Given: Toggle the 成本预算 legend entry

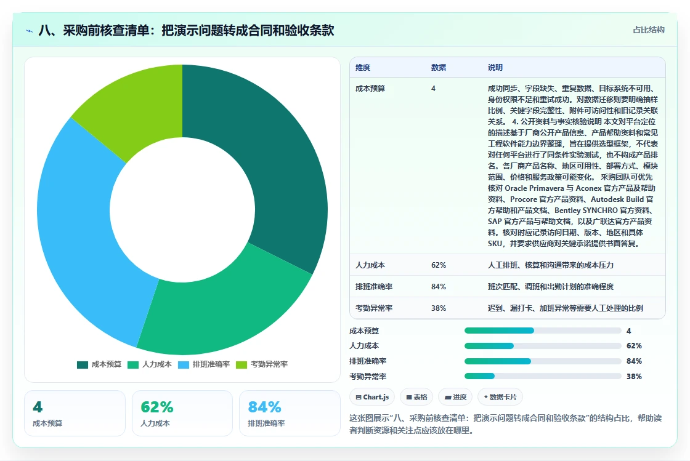Looking at the screenshot, I should pyautogui.click(x=99, y=364).
